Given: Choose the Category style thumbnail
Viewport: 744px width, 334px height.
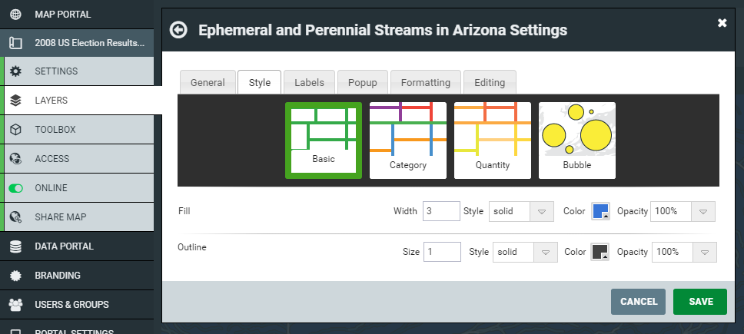Looking at the screenshot, I should coord(408,141).
